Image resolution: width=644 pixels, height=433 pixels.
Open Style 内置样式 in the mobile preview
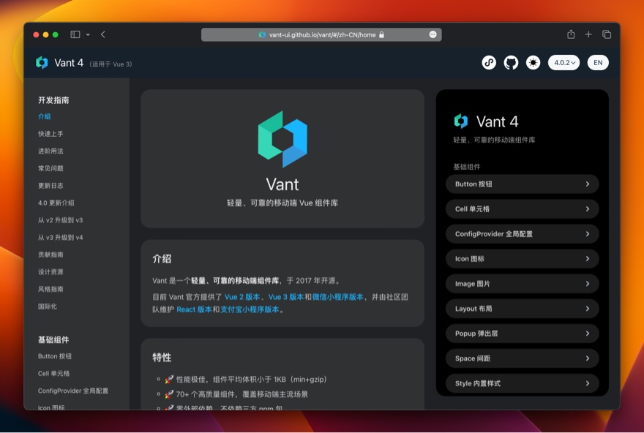point(522,383)
